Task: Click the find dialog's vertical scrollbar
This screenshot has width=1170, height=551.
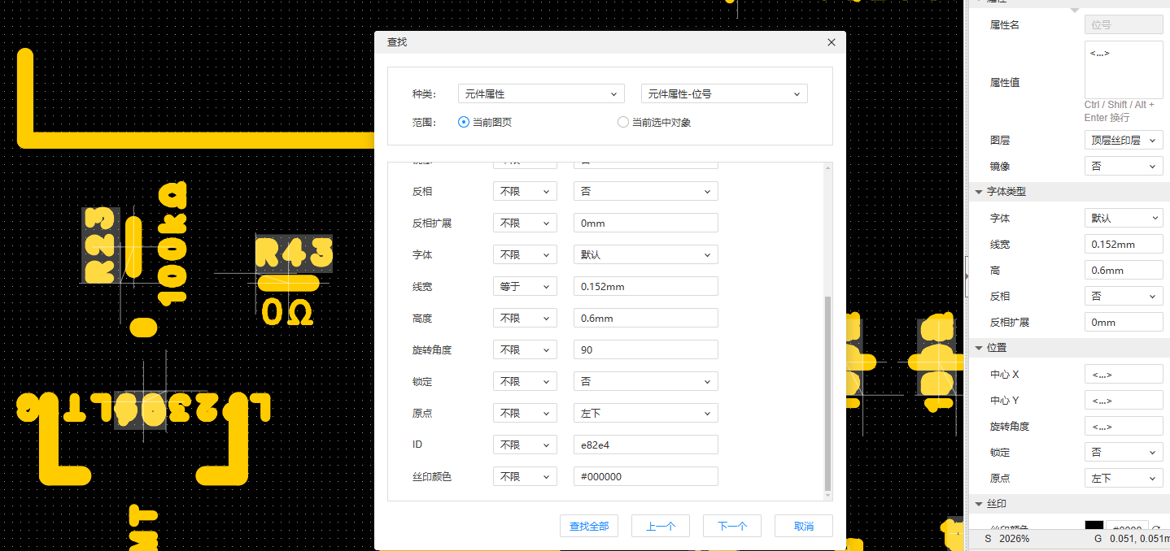Action: coord(828,390)
